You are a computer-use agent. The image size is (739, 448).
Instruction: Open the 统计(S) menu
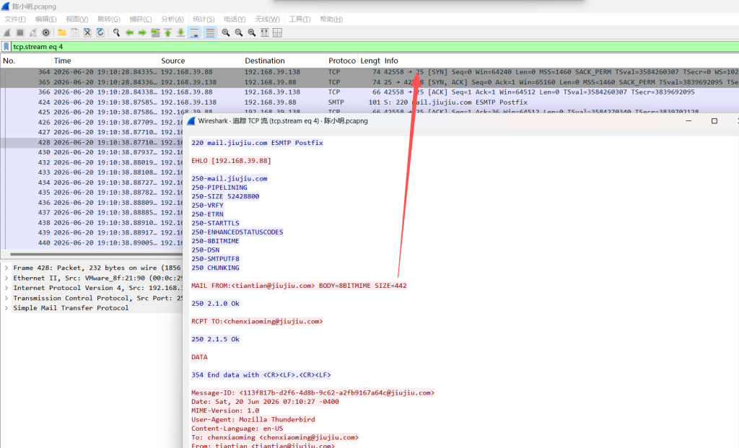coord(204,19)
